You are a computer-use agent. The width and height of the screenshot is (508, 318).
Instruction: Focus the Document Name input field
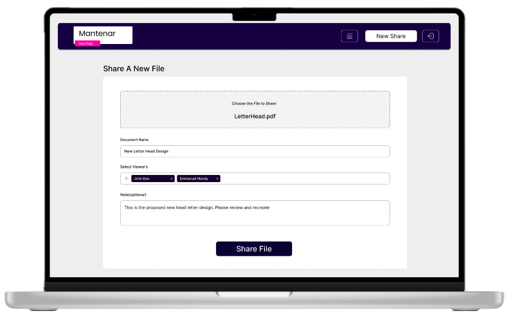click(255, 151)
